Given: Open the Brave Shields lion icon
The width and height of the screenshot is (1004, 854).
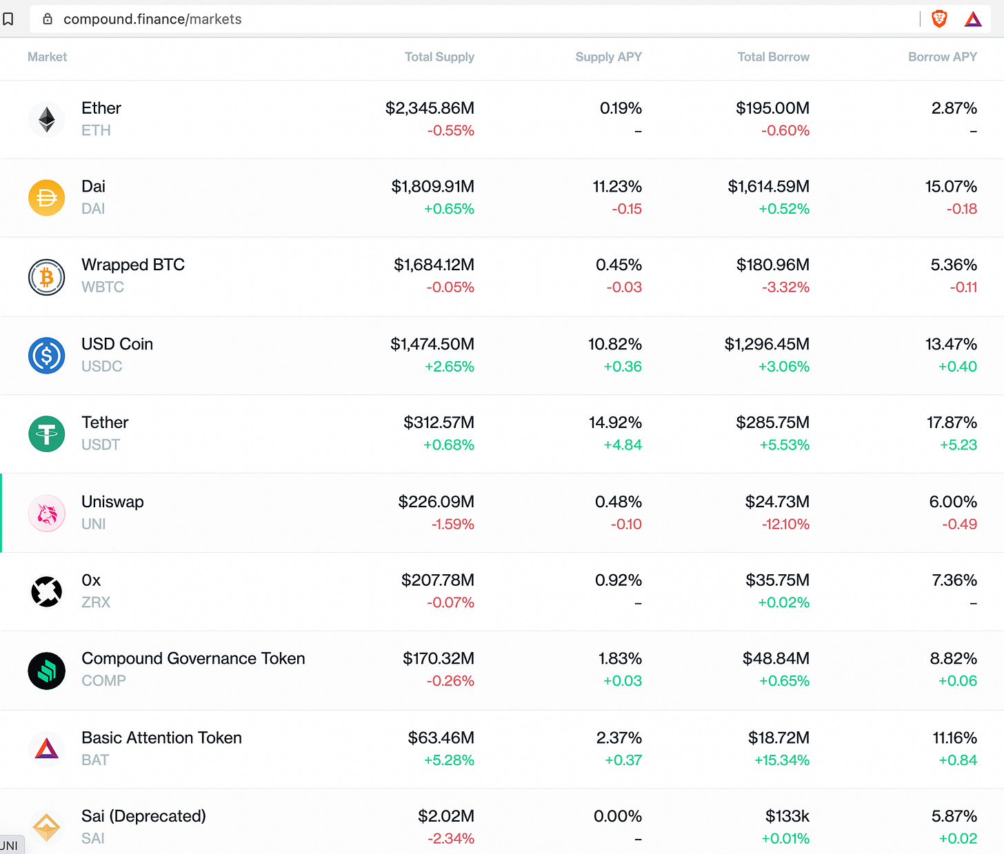Looking at the screenshot, I should tap(939, 19).
